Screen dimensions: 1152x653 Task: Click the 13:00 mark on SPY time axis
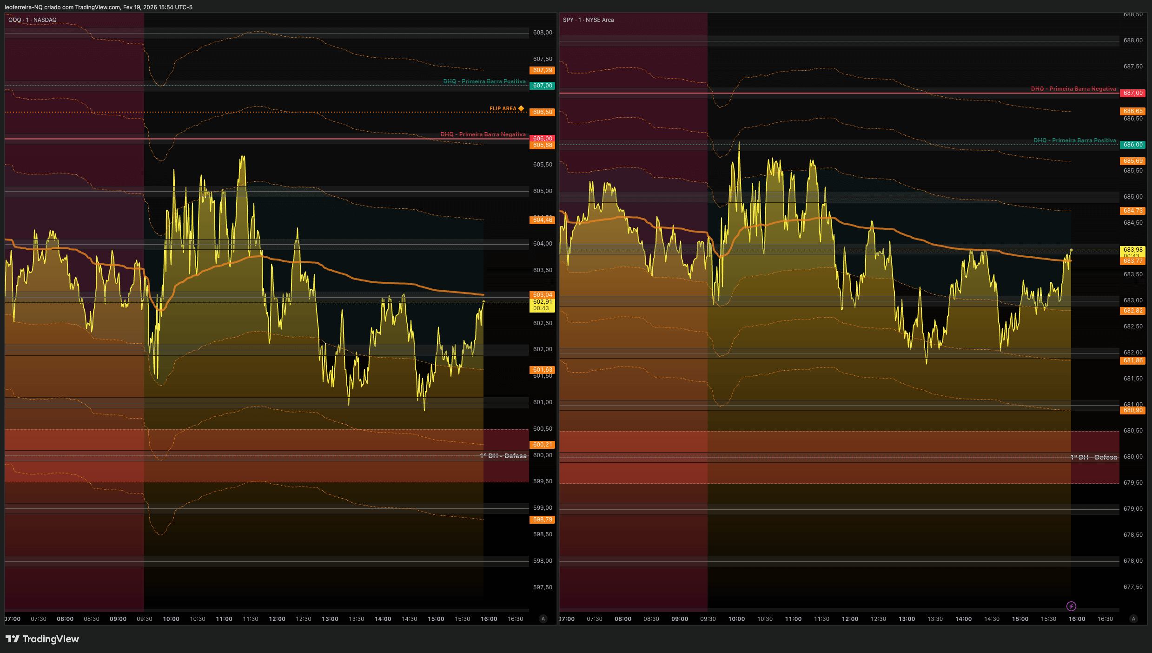(907, 619)
